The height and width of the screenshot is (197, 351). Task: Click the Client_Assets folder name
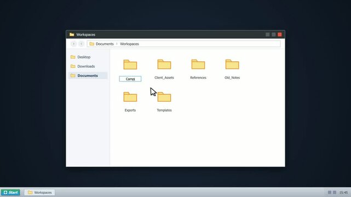164,78
